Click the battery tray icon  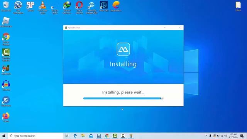pyautogui.click(x=218, y=136)
